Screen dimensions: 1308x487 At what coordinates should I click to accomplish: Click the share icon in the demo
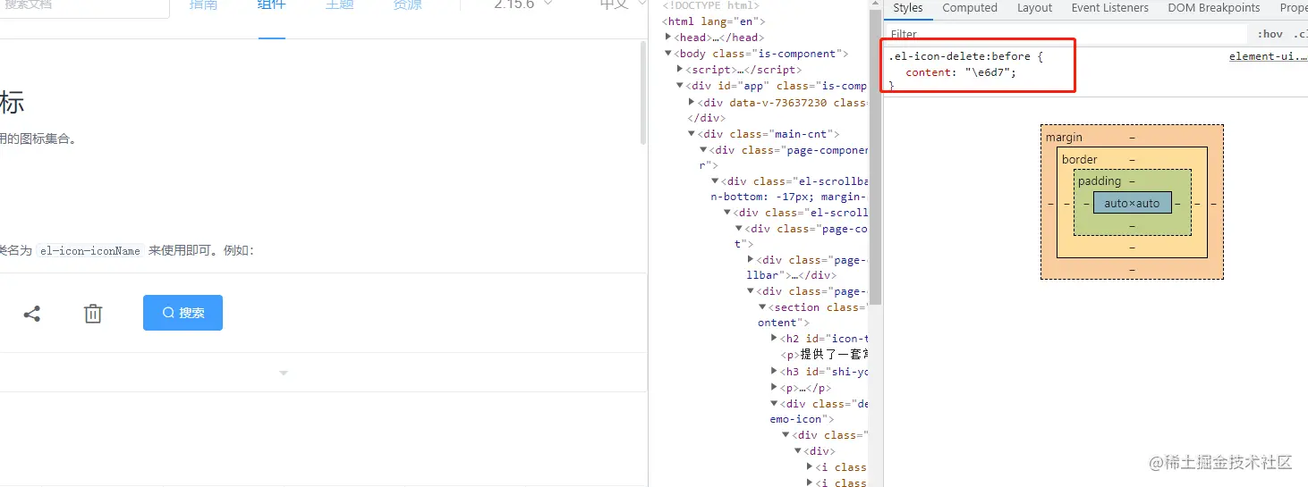point(32,314)
